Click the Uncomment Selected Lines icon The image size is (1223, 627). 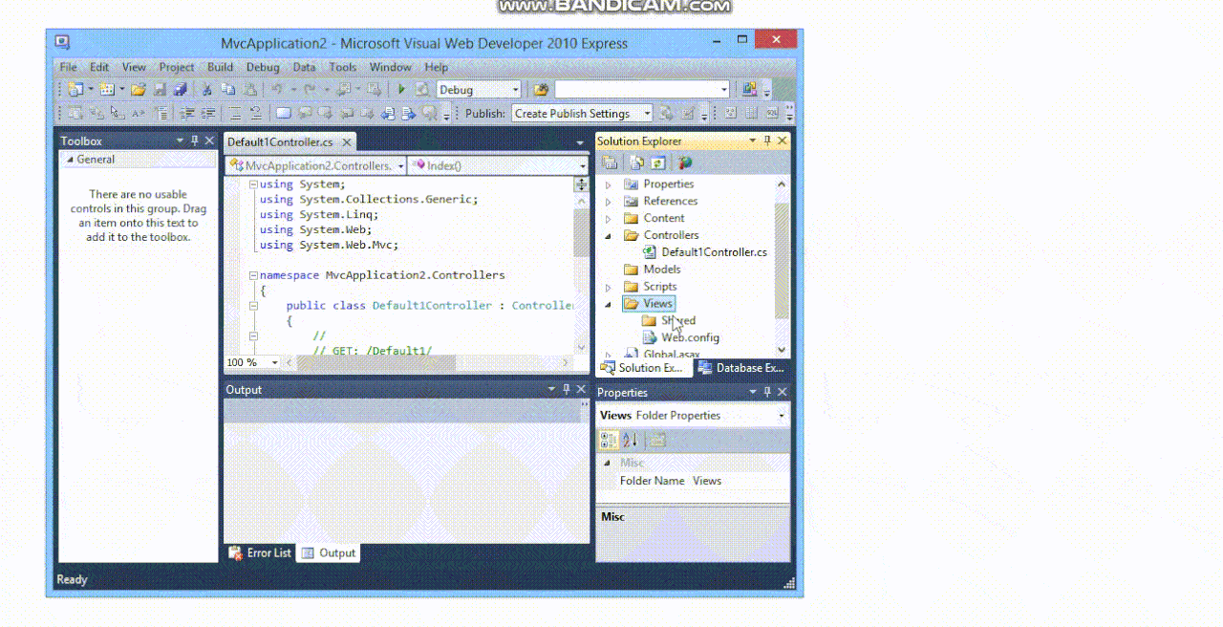point(255,113)
